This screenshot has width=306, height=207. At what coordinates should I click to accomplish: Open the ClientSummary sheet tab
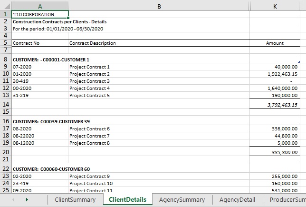click(75, 200)
